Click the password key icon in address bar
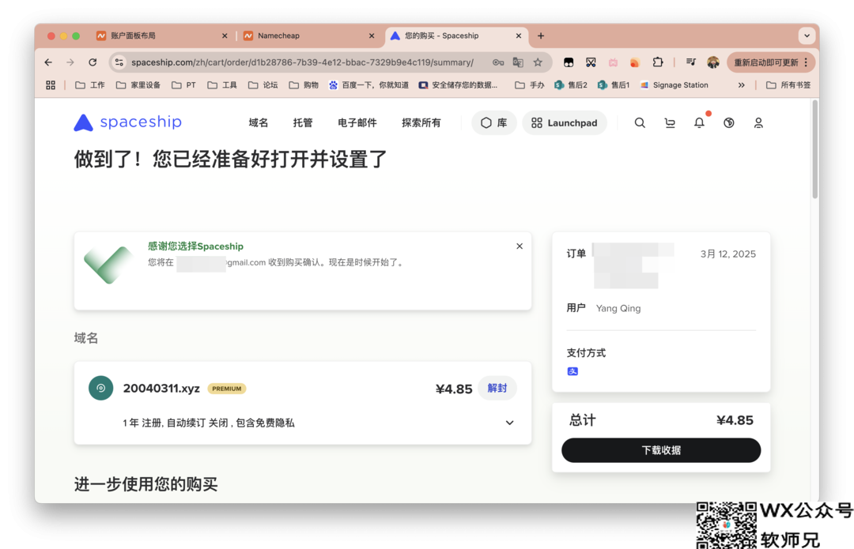 498,62
